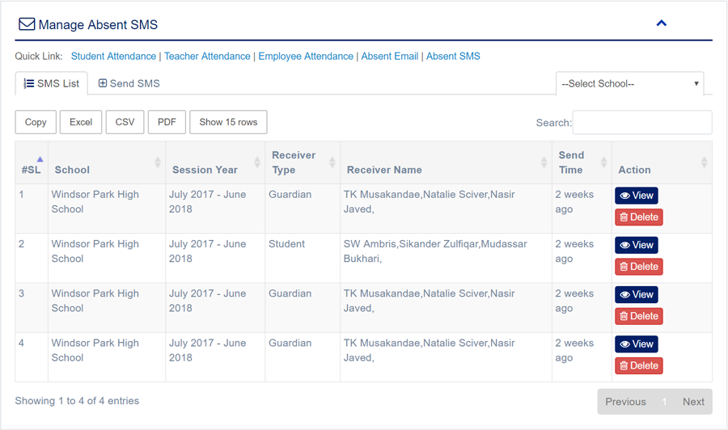Screen dimensions: 728x430
Task: Open the Student Attendance quick link
Action: [x=113, y=57]
